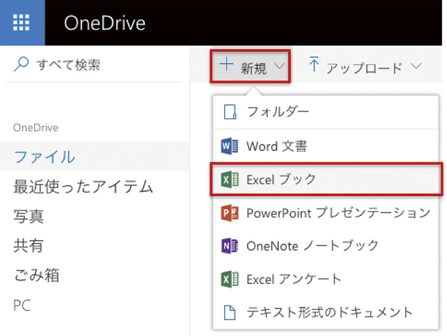The height and width of the screenshot is (336, 447).
Task: Click the PowerPoint icon in the menu
Action: tap(229, 213)
